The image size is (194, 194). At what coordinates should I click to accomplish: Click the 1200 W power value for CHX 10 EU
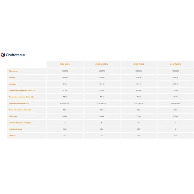tap(65, 78)
